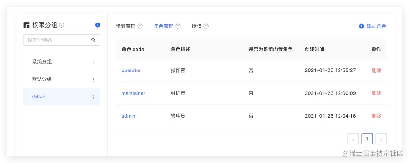Click the timestamp 2021-01-26 12:55:27
409x163 pixels.
click(330, 70)
